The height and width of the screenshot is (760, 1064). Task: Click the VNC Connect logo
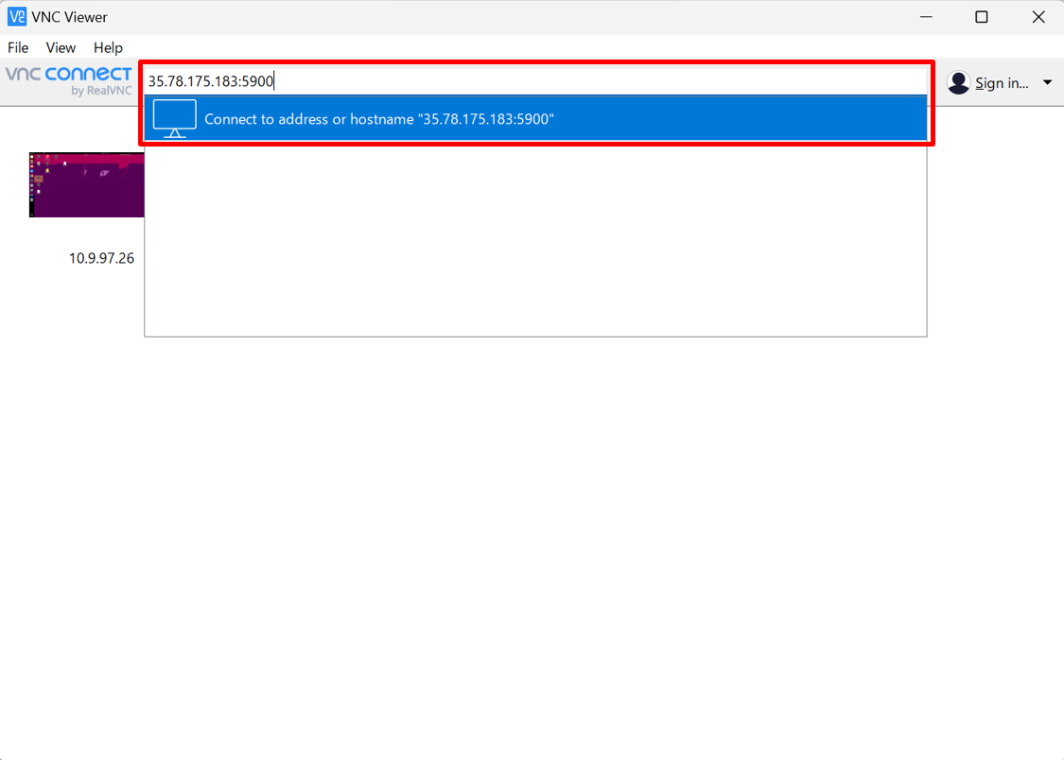tap(69, 75)
